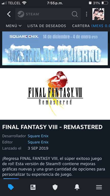Tap the Steam logo in search bar

pyautogui.click(x=29, y=14)
